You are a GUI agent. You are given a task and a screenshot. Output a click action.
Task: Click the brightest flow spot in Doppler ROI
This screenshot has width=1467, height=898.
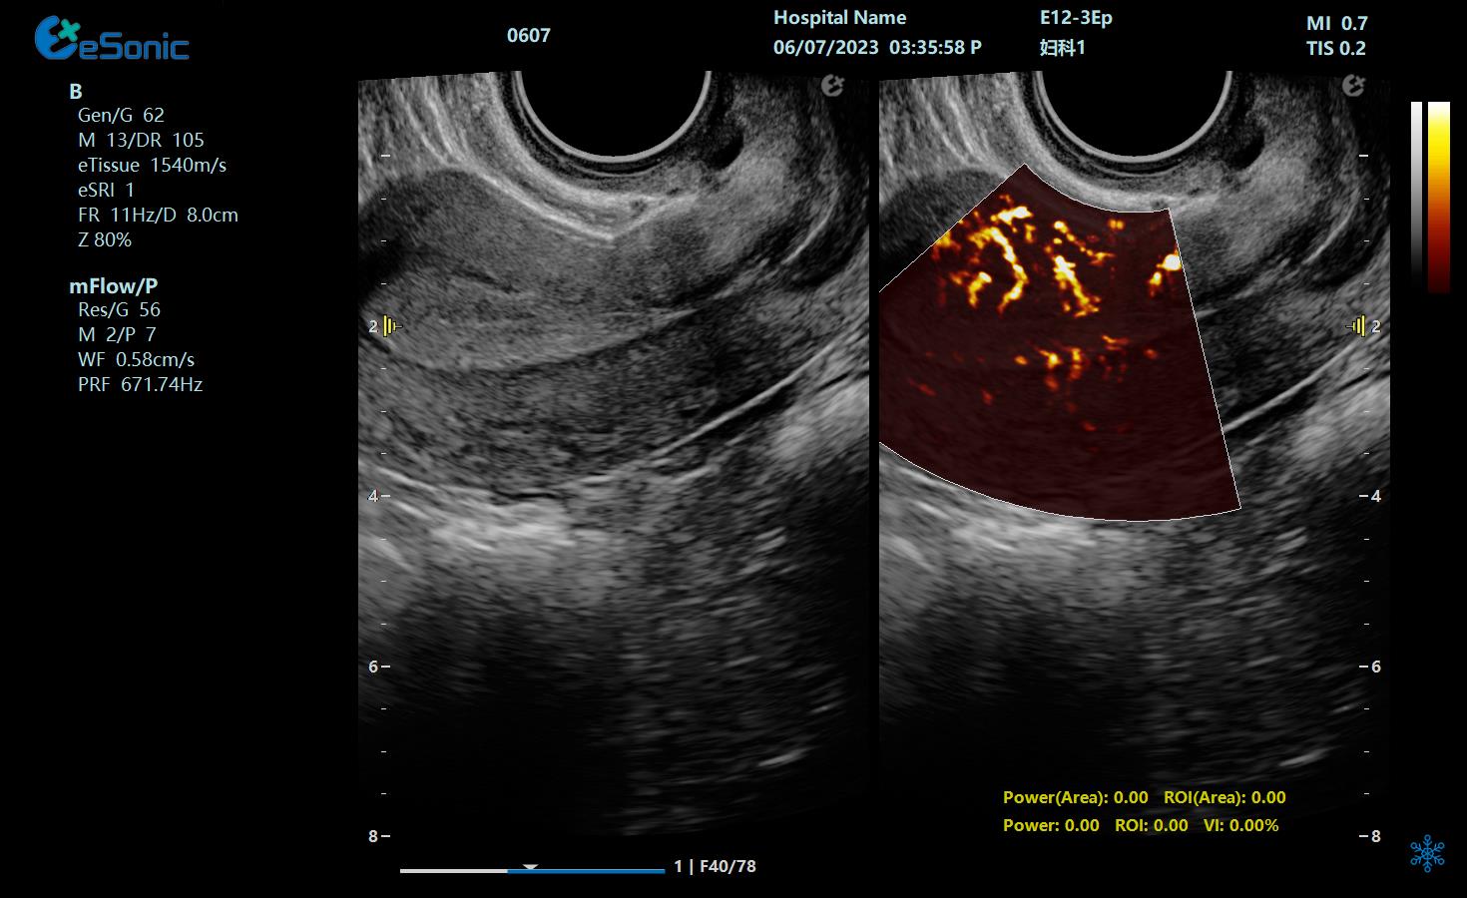pyautogui.click(x=1170, y=262)
